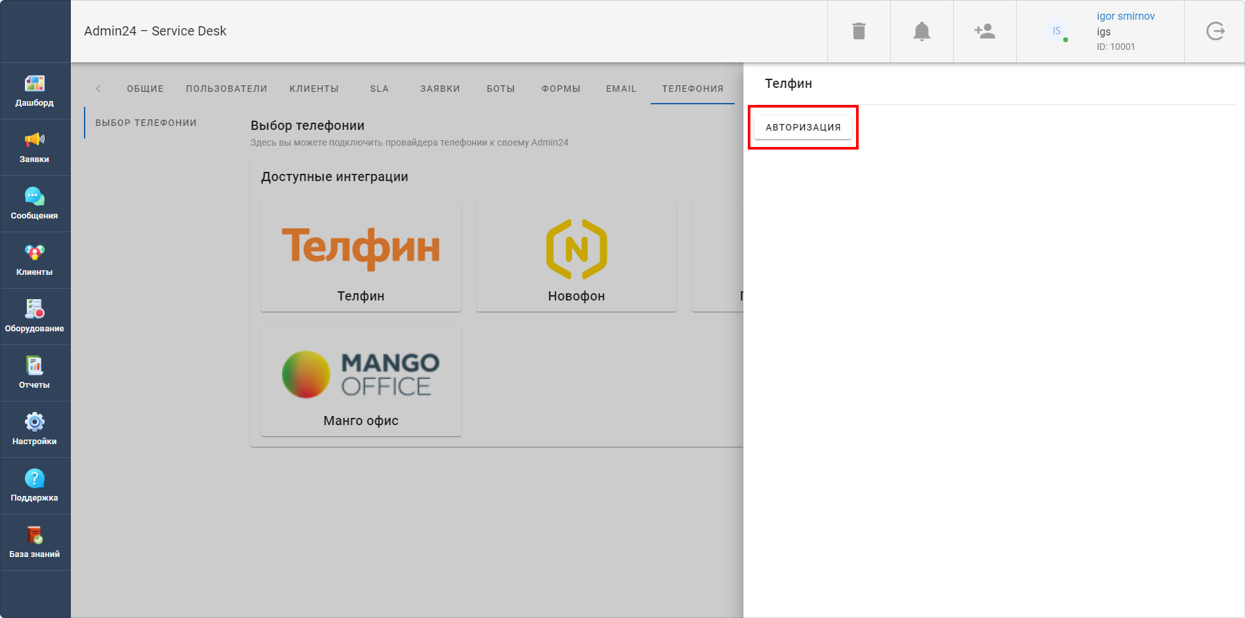The width and height of the screenshot is (1245, 618).
Task: Click the igor smirnov profile link
Action: (x=1126, y=16)
